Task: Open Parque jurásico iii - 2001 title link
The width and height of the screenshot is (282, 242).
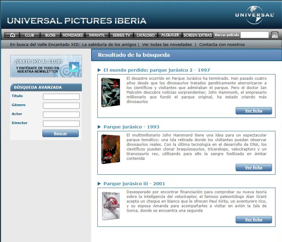Action: 134,184
